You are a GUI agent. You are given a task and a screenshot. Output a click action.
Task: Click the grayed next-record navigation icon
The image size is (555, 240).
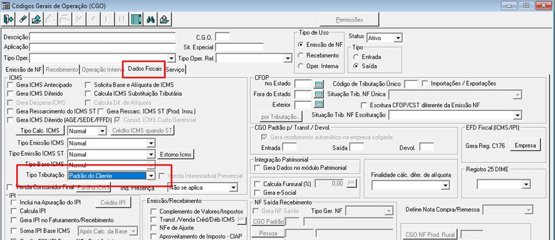point(107,19)
